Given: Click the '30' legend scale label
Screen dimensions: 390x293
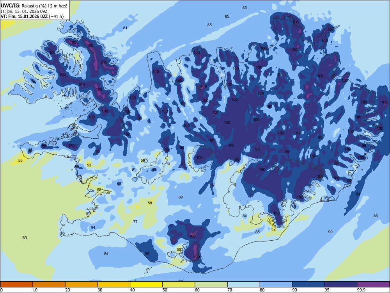Looking at the screenshot, I should pos(100,290).
